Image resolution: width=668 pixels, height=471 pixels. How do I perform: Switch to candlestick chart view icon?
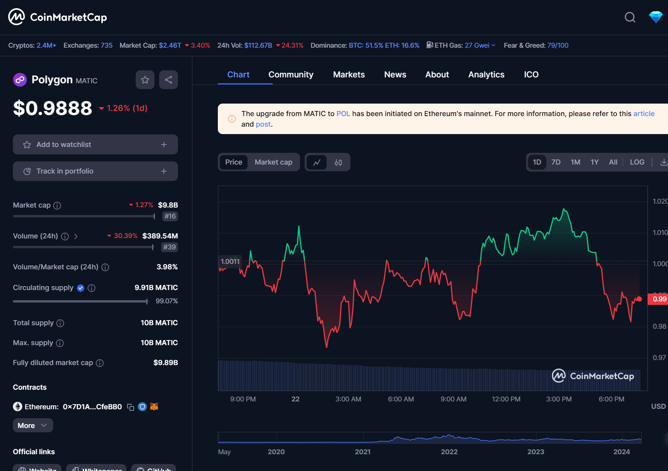338,162
